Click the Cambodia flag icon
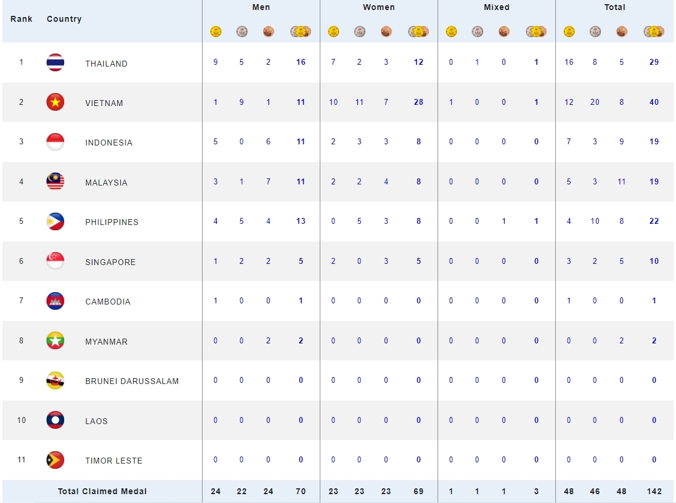Image resolution: width=676 pixels, height=503 pixels. [55, 300]
